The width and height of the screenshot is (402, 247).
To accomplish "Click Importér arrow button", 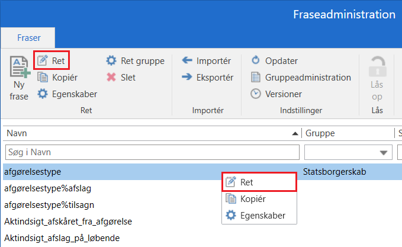I will point(187,60).
